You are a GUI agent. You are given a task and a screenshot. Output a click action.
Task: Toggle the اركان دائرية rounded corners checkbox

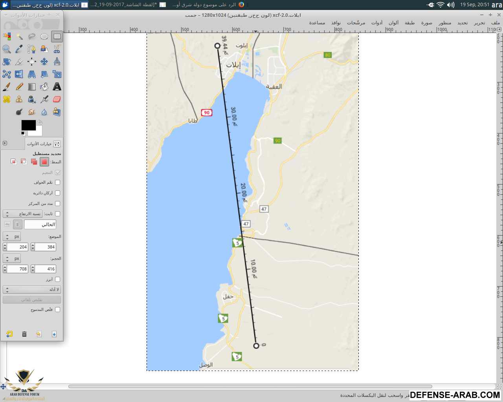tap(58, 193)
